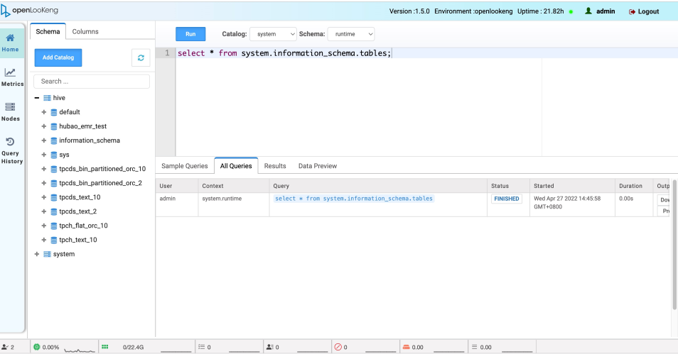Screen dimensions: 678x354
Task: Open the Sample Queries tab
Action: click(x=184, y=166)
